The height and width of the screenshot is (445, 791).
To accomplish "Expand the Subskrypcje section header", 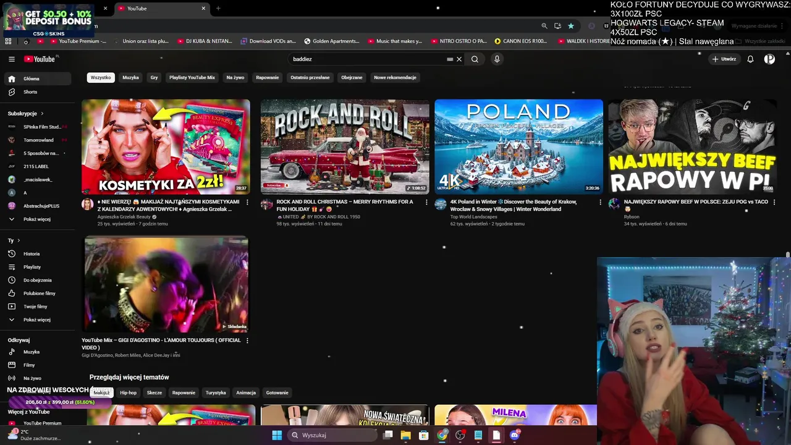I will pyautogui.click(x=26, y=114).
